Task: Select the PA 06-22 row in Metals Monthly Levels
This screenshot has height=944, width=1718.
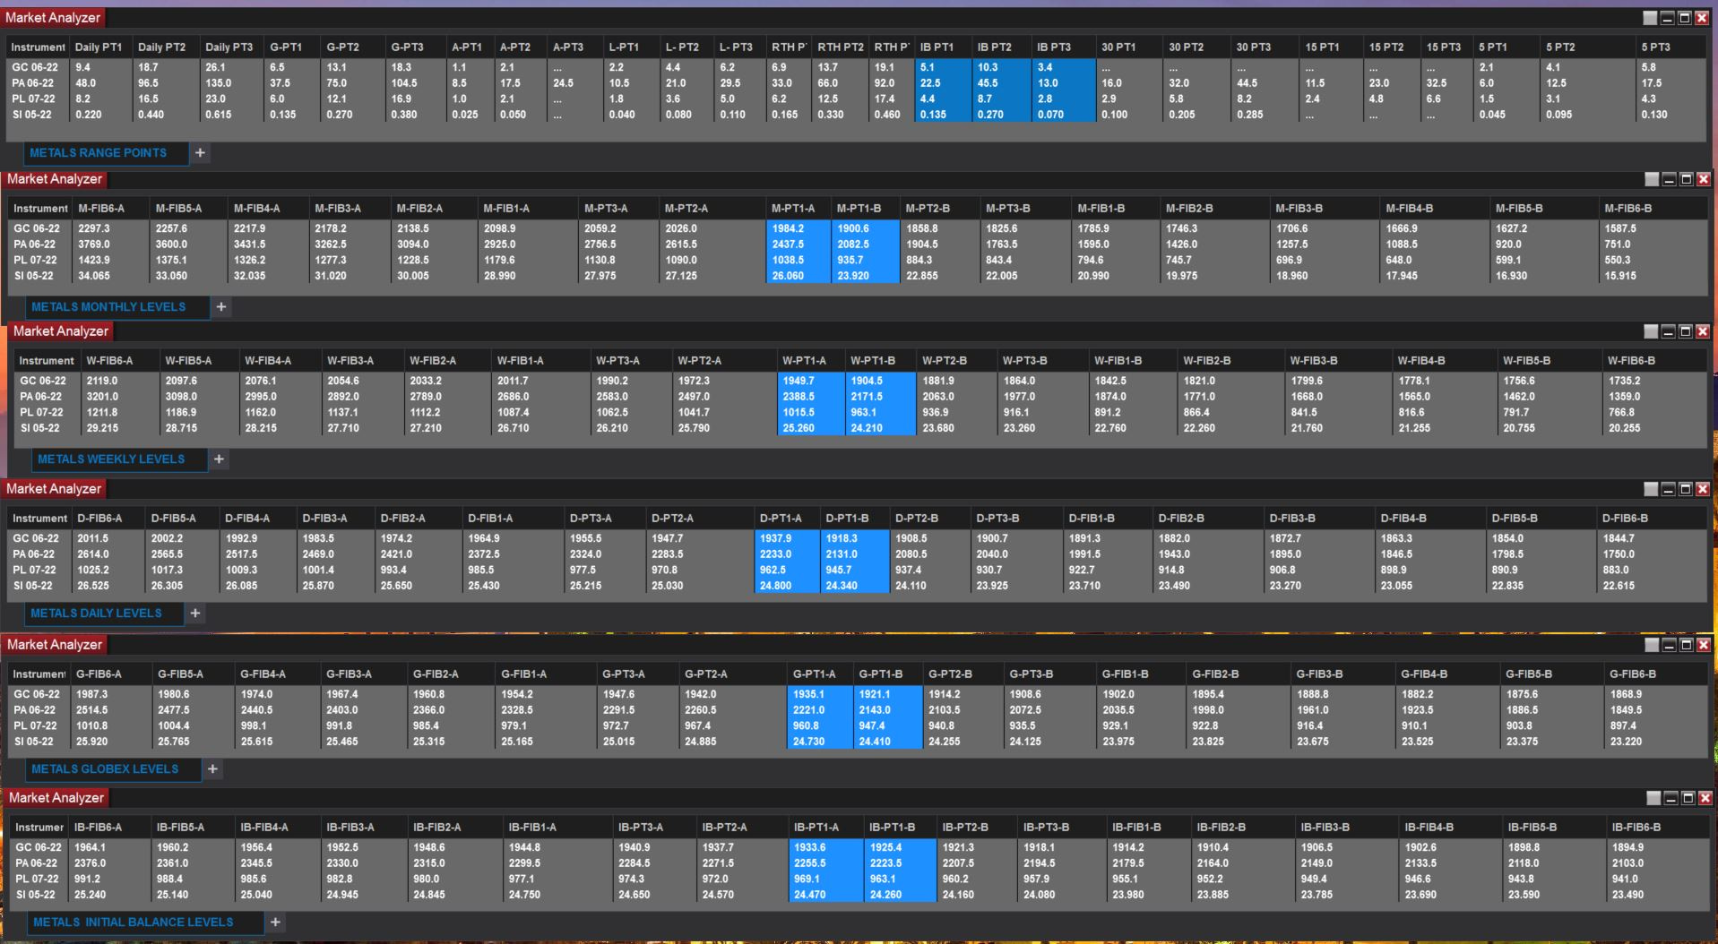Action: (858, 245)
